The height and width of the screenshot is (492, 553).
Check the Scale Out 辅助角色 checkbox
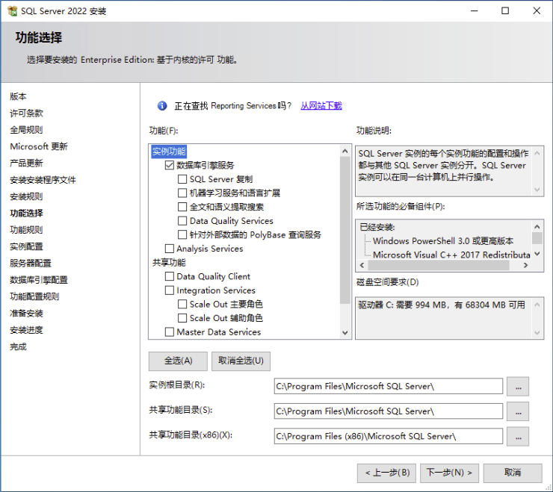(182, 318)
